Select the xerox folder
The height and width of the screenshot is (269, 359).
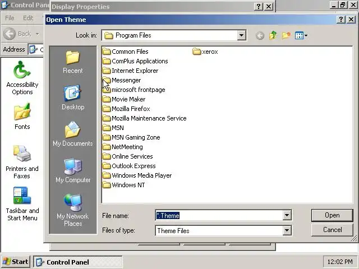[205, 52]
